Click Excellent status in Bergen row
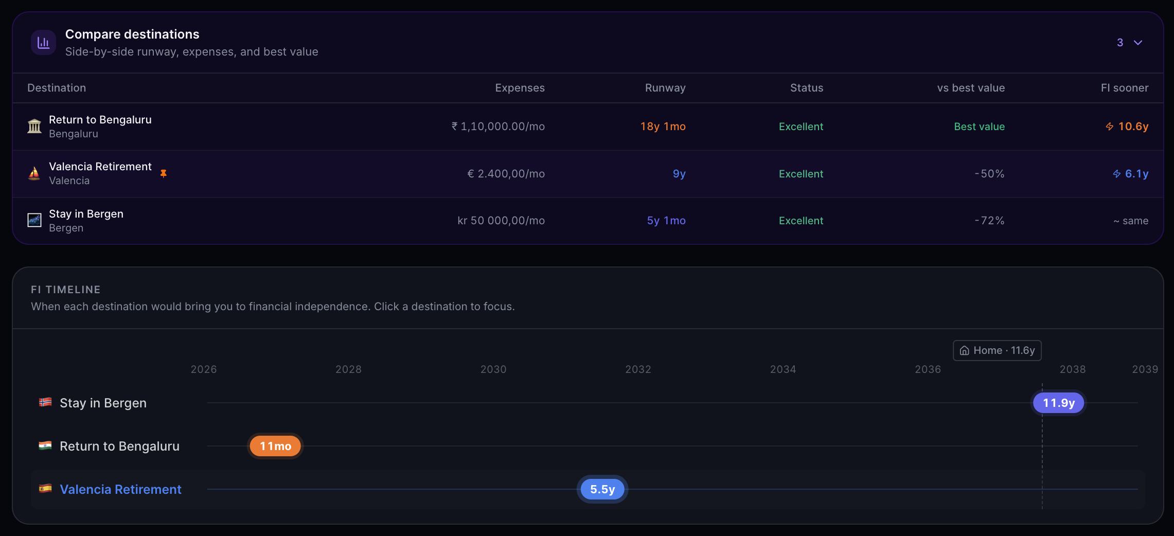 801,221
